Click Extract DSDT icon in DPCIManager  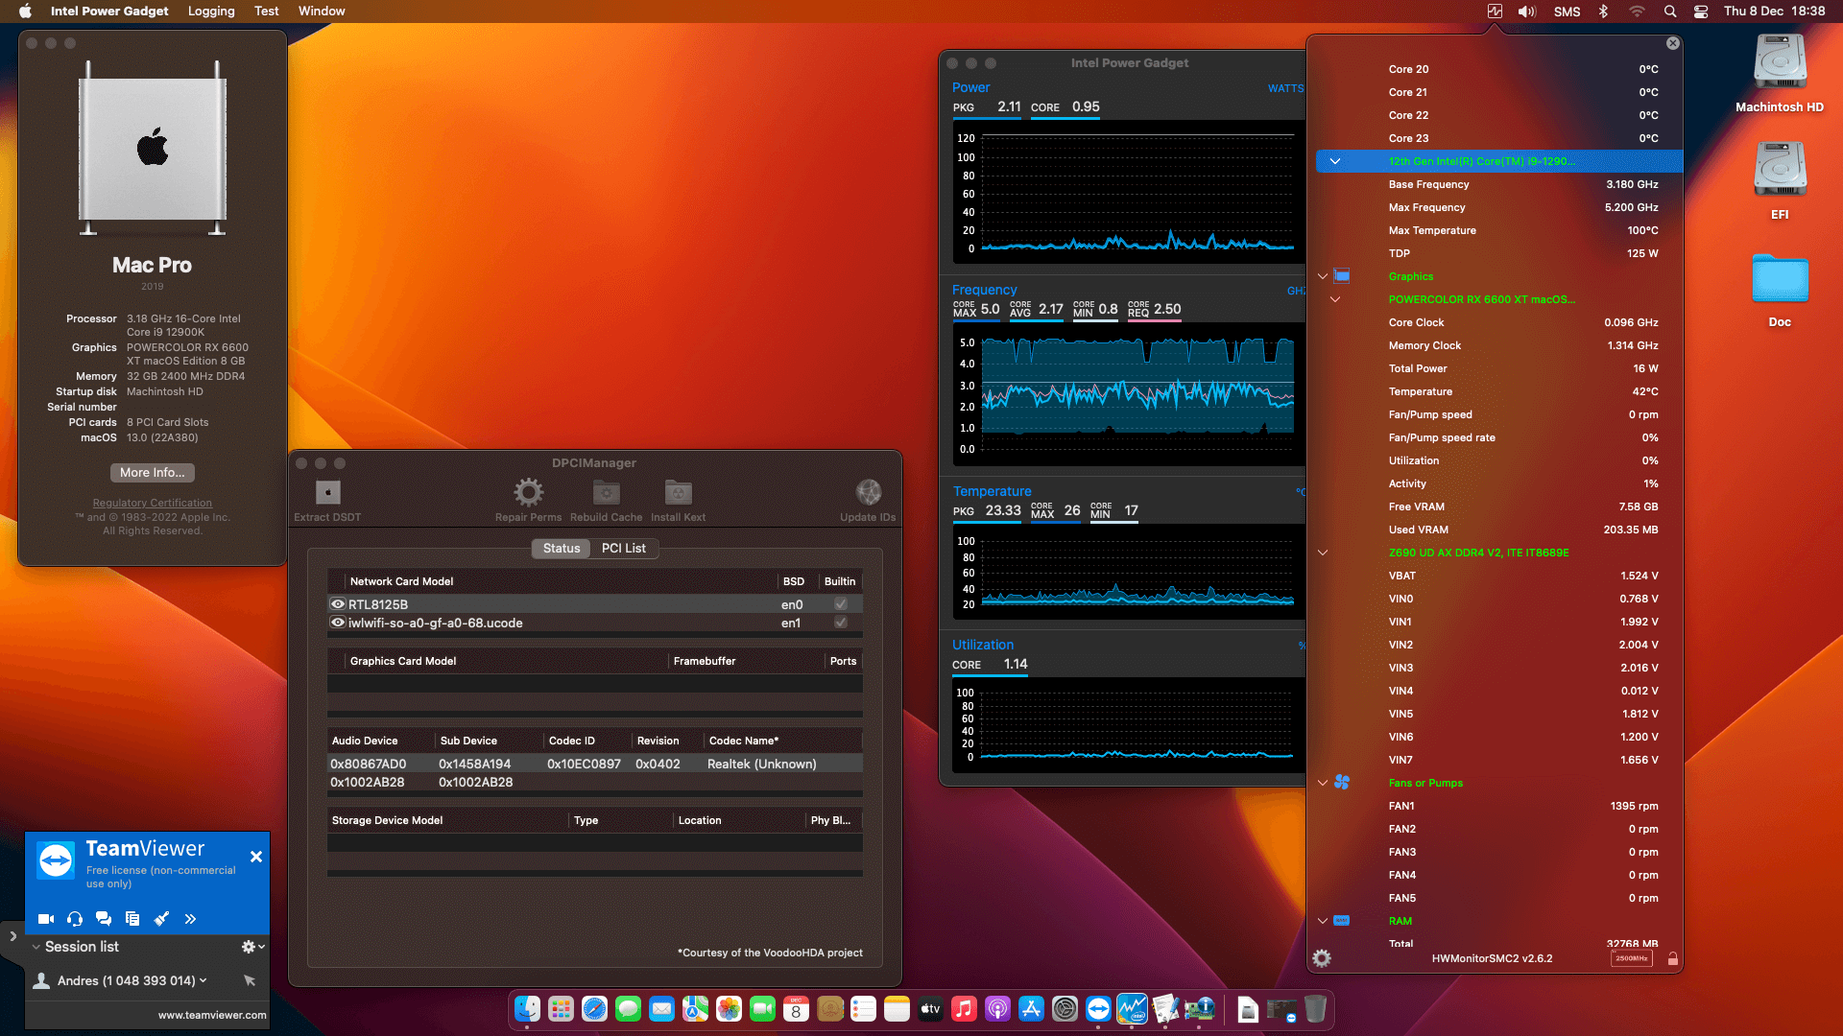click(328, 492)
